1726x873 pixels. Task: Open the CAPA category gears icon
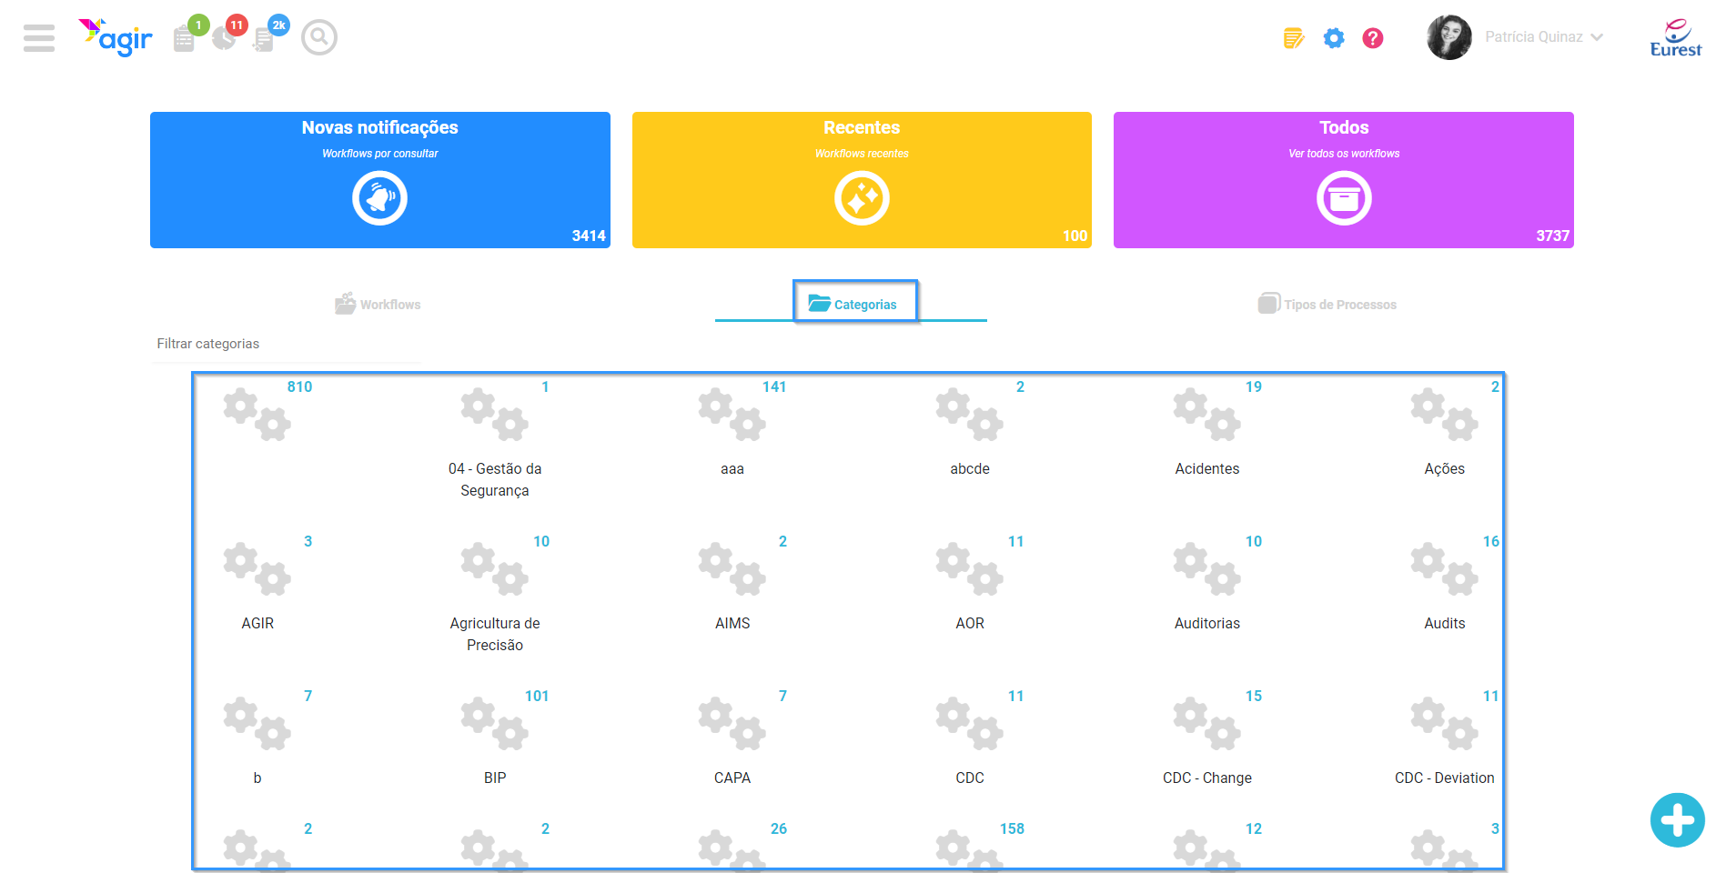(732, 724)
